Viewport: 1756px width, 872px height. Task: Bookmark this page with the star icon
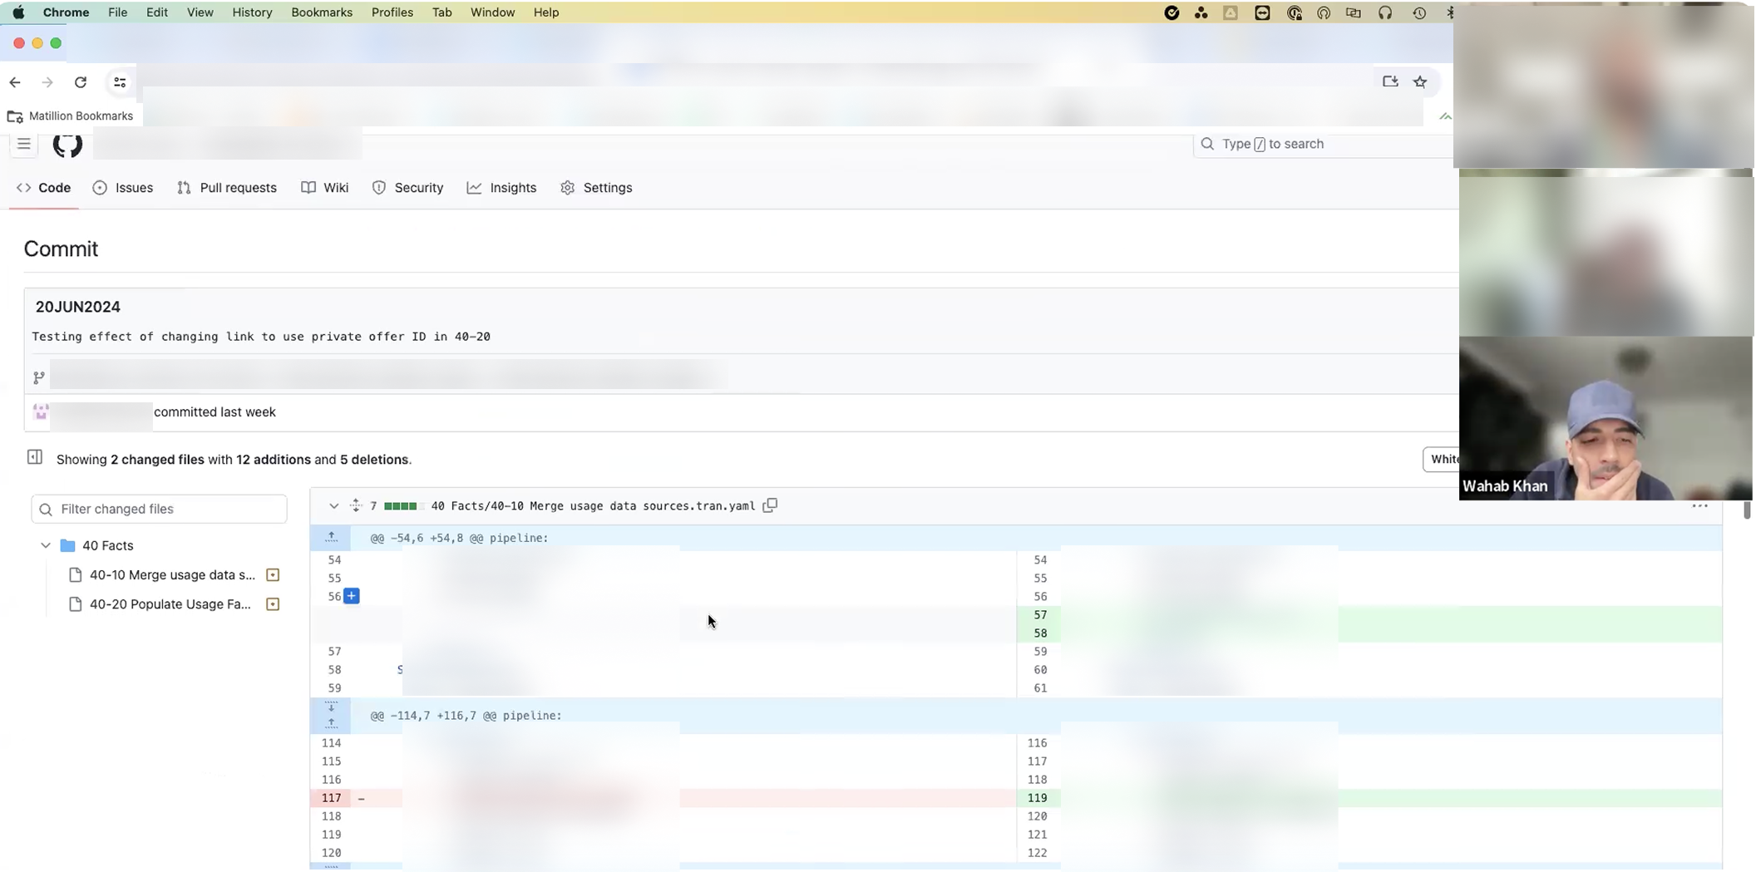[x=1420, y=81]
